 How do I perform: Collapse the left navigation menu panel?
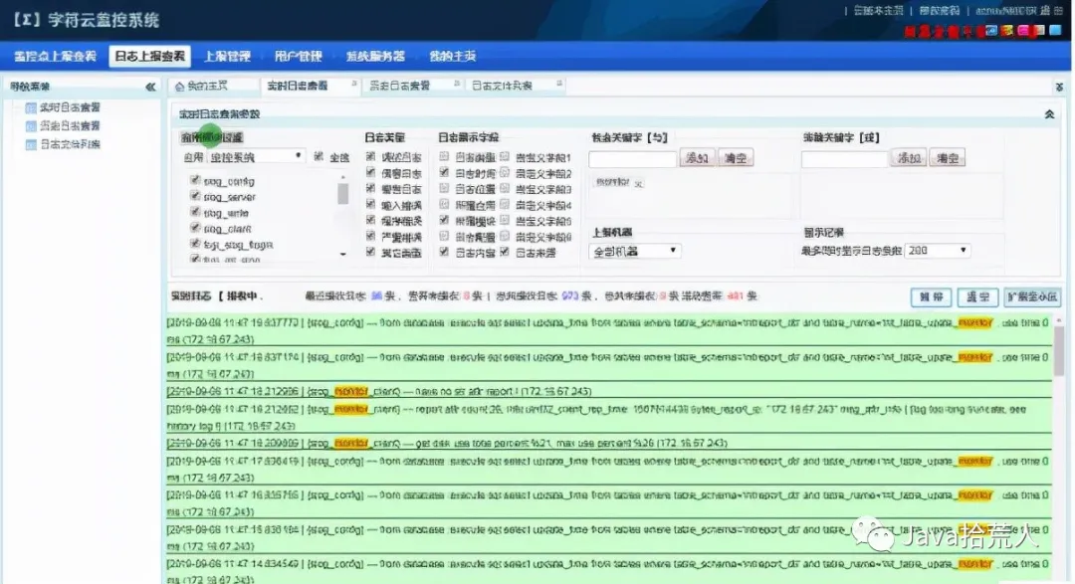(x=150, y=87)
